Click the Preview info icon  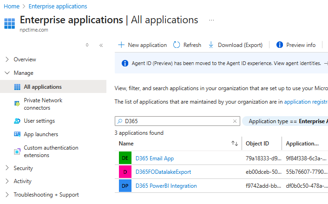coord(280,45)
